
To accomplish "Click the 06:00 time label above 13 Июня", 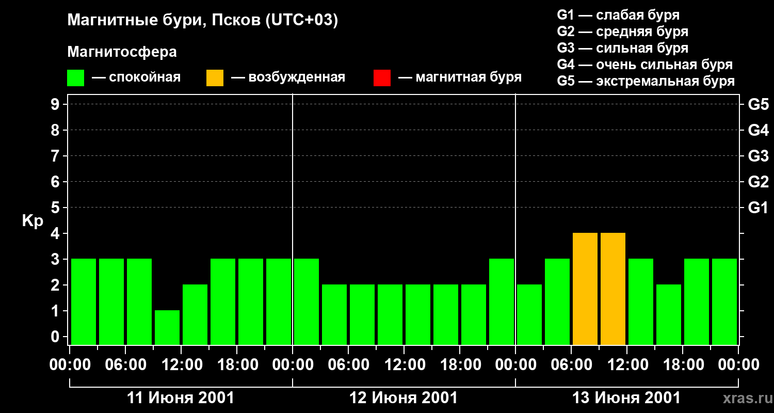I will (571, 365).
